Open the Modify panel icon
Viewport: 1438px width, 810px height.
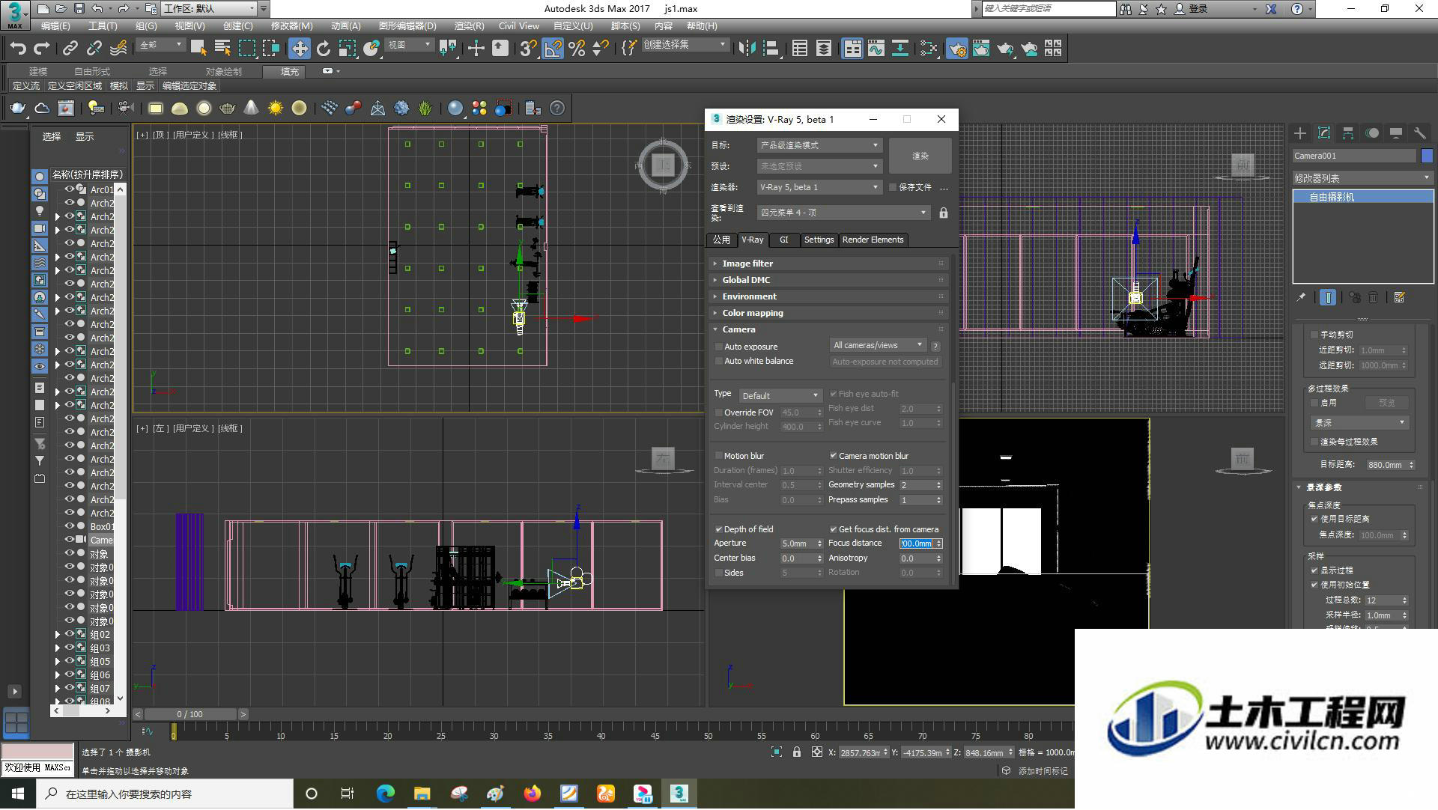coord(1324,133)
